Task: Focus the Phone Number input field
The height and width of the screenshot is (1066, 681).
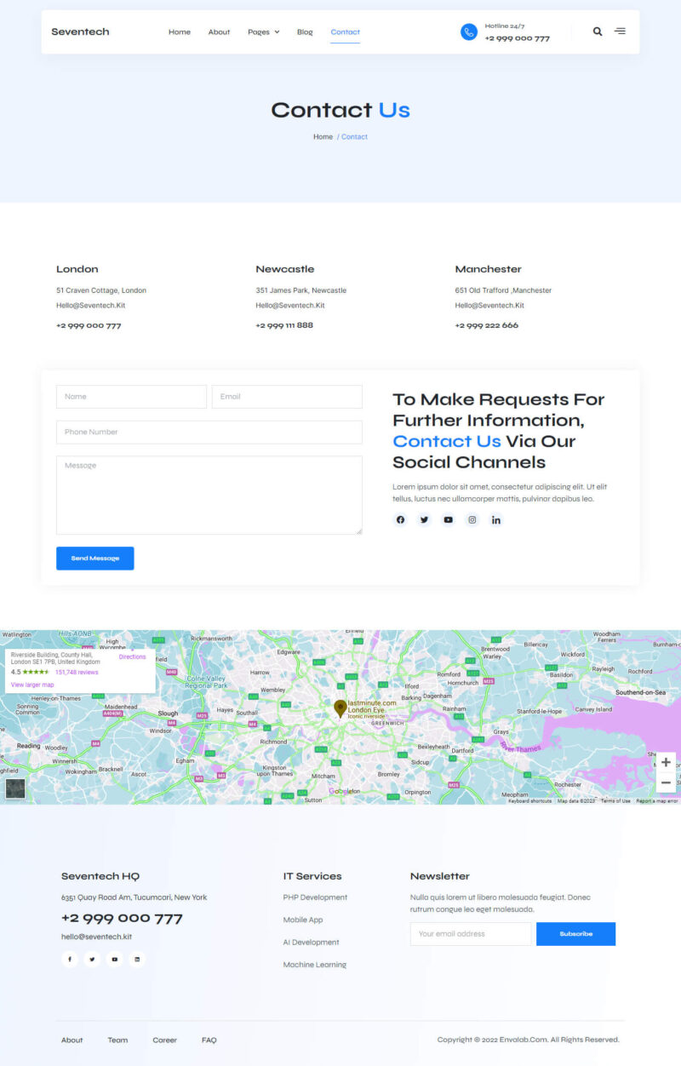Action: [209, 432]
